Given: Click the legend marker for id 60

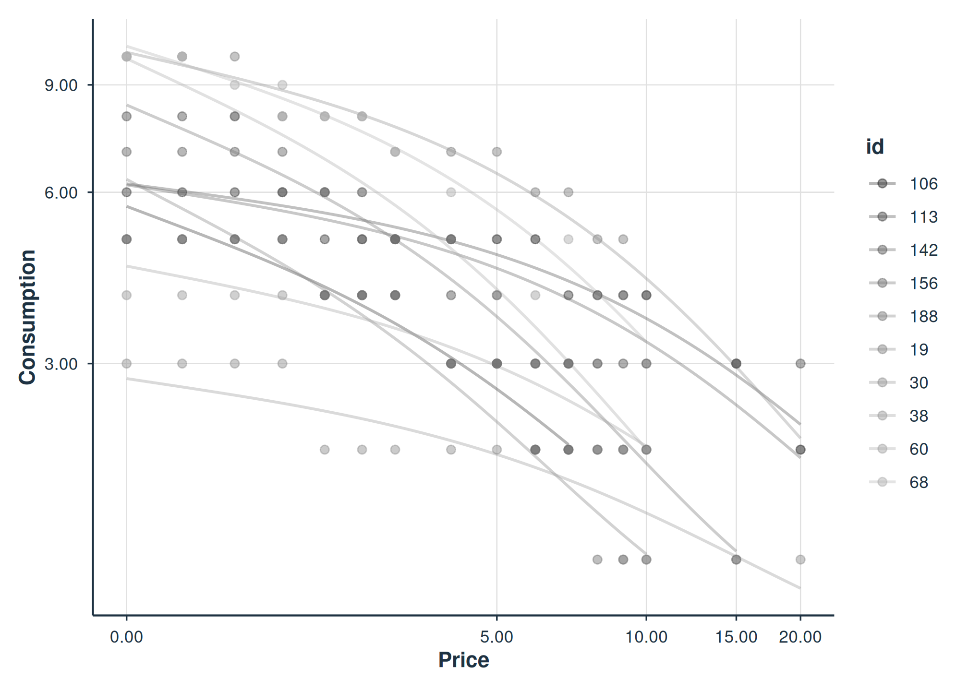Looking at the screenshot, I should coord(882,449).
